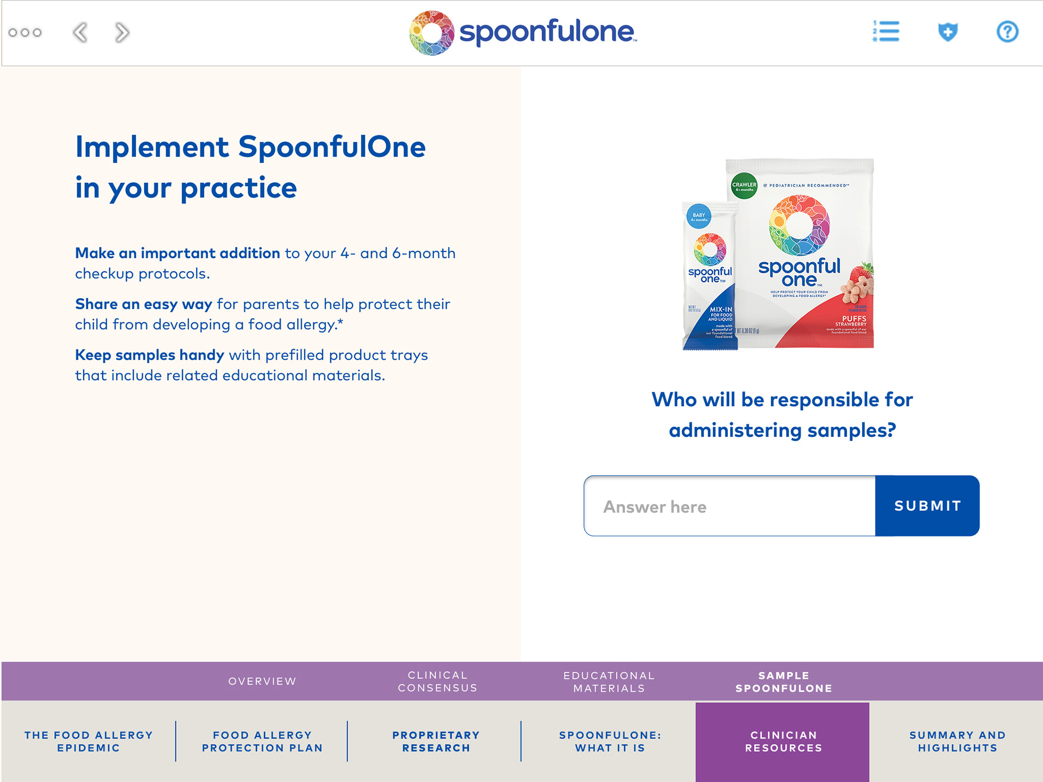Click the blue shield plus icon
The image size is (1043, 782).
tap(948, 31)
